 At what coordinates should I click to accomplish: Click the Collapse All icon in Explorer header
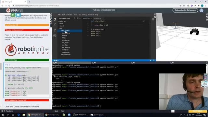click(x=77, y=18)
